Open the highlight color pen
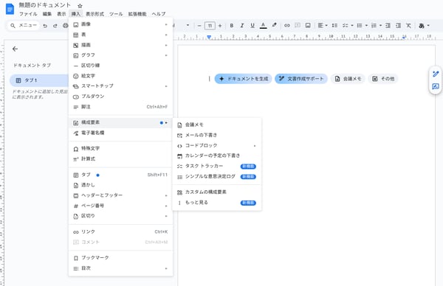443x286 pixels. (x=274, y=25)
